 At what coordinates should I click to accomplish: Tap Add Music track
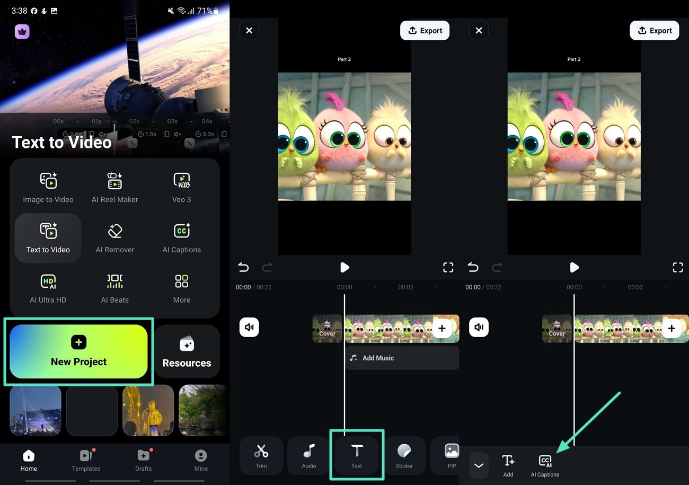(x=402, y=358)
